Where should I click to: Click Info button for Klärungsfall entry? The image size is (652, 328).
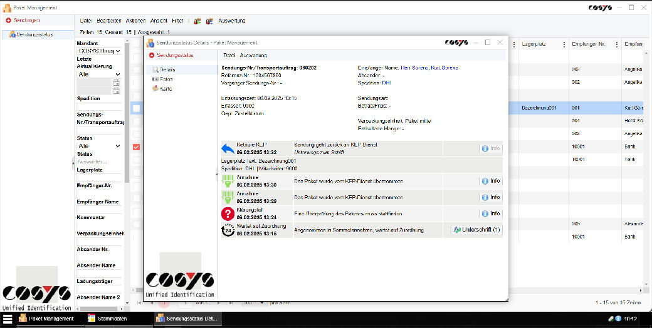[491, 213]
